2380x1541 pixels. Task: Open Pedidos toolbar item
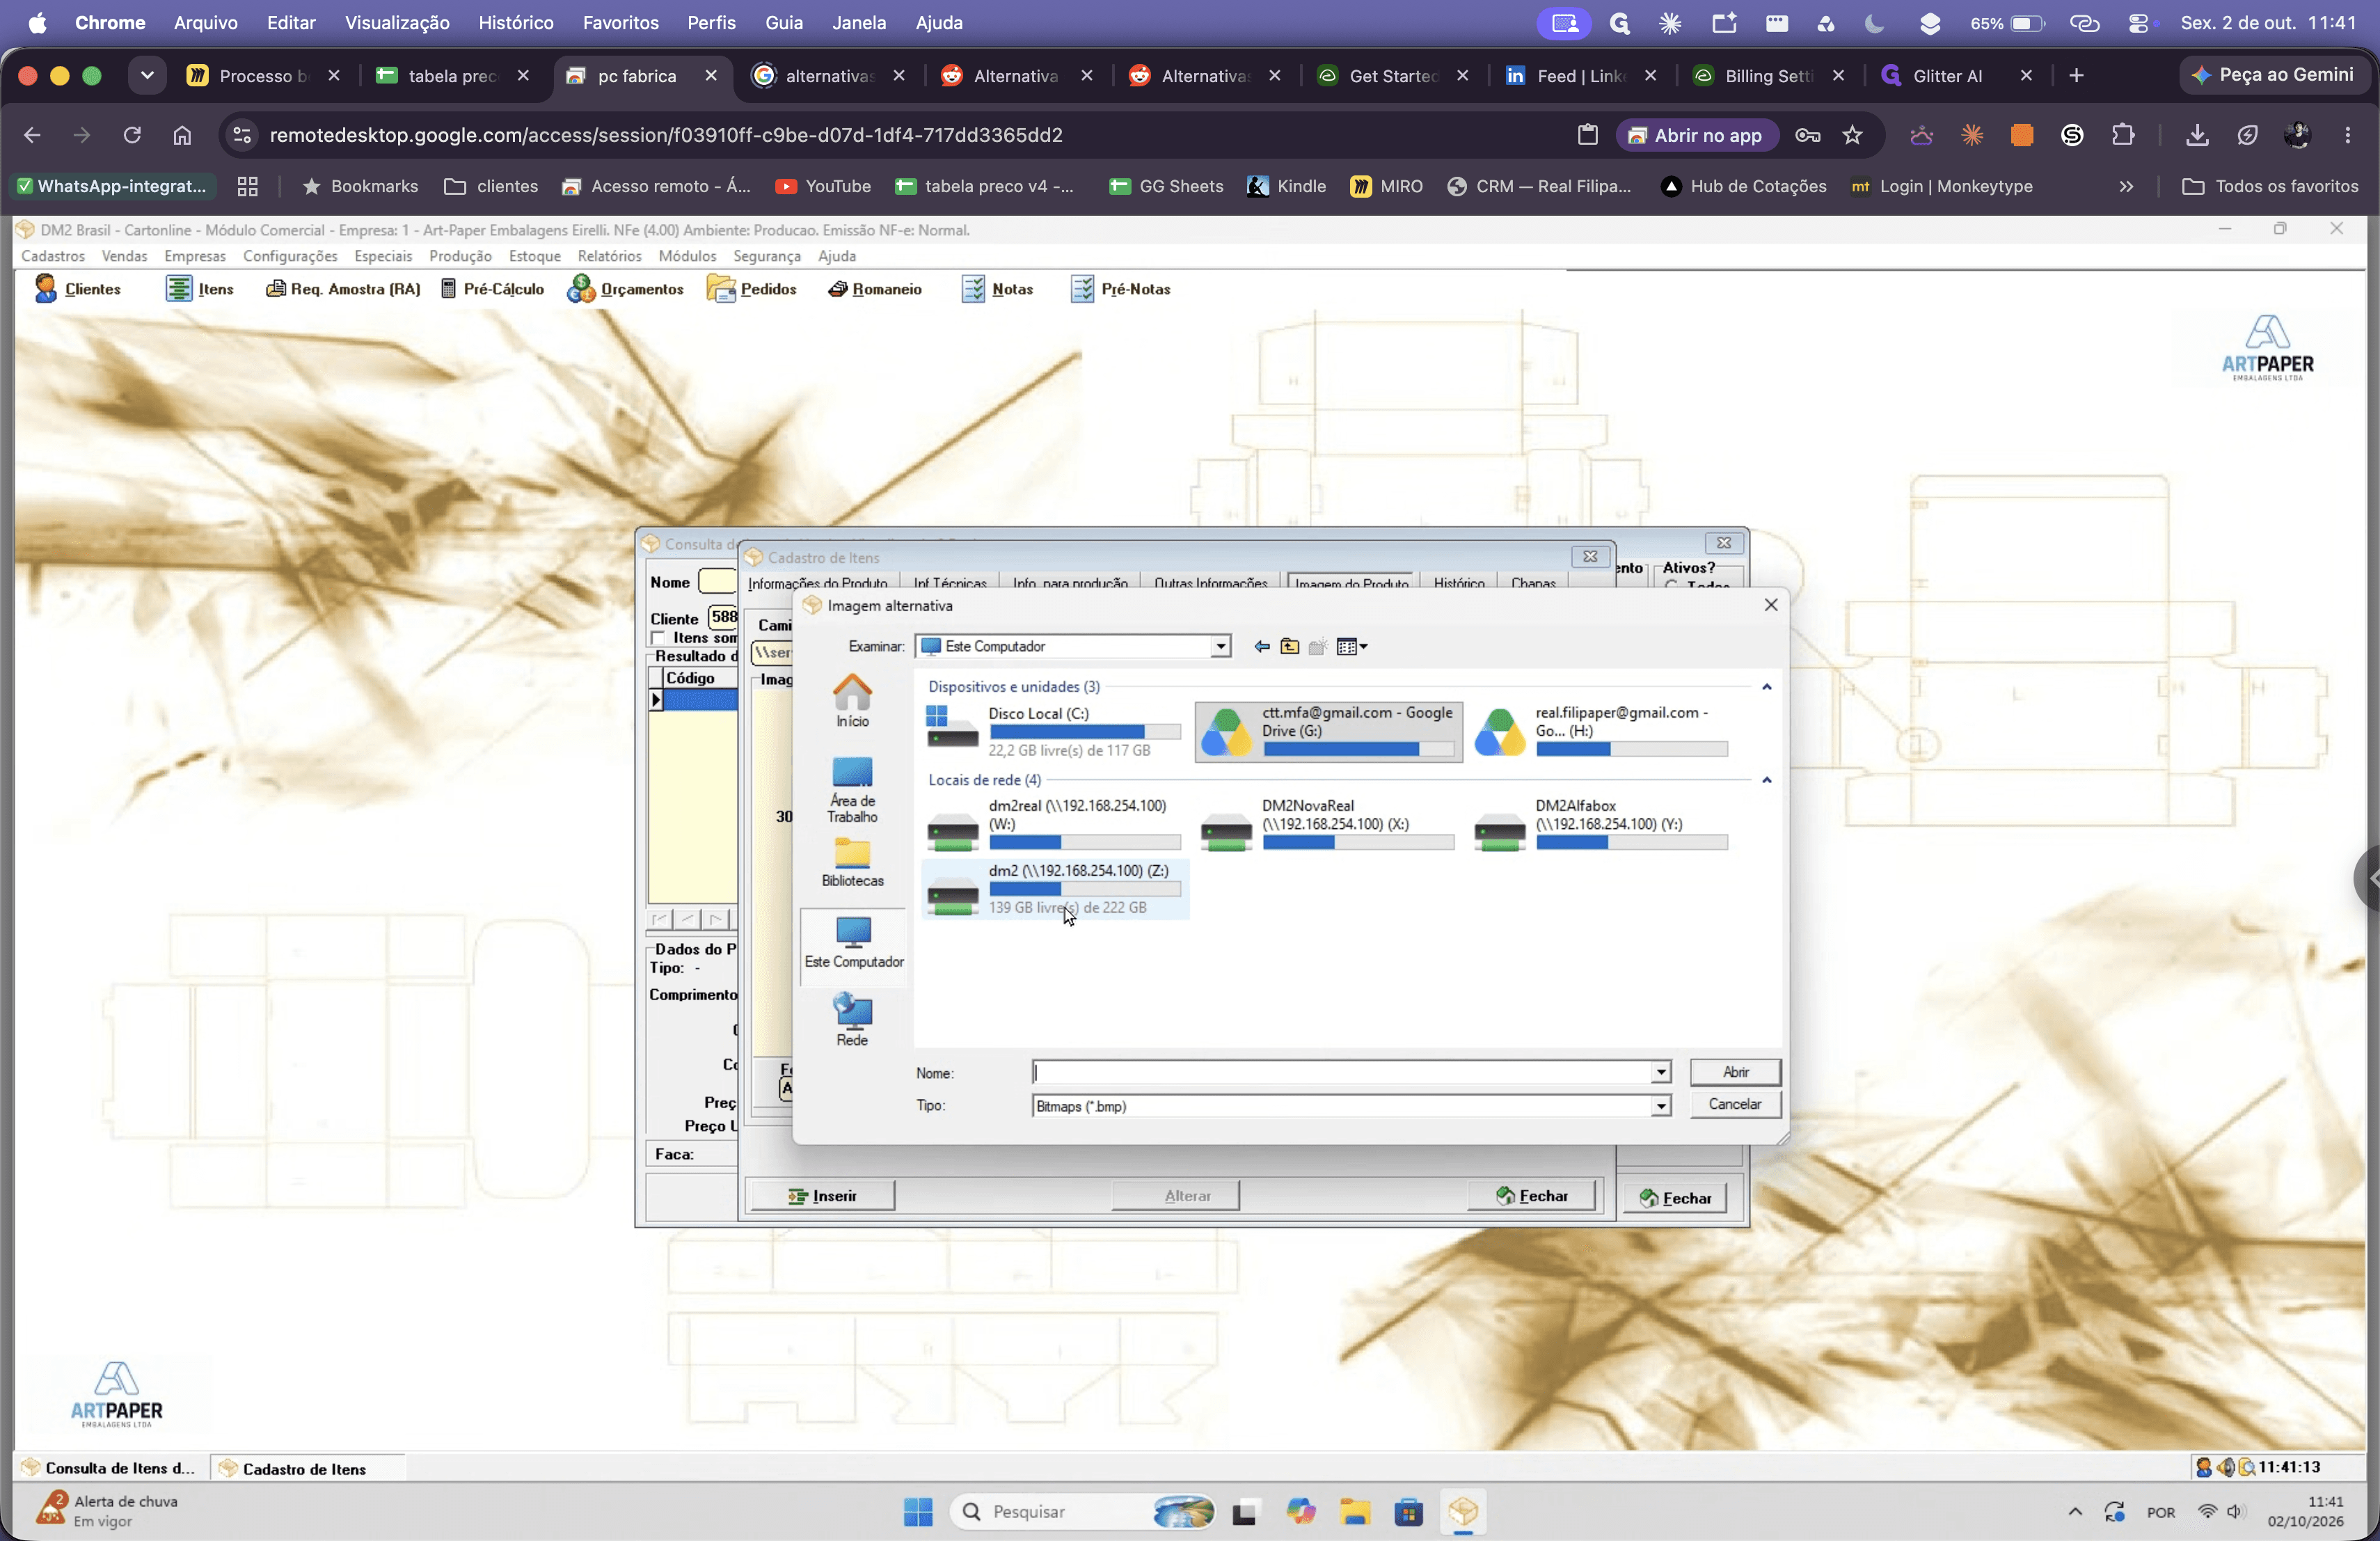751,289
